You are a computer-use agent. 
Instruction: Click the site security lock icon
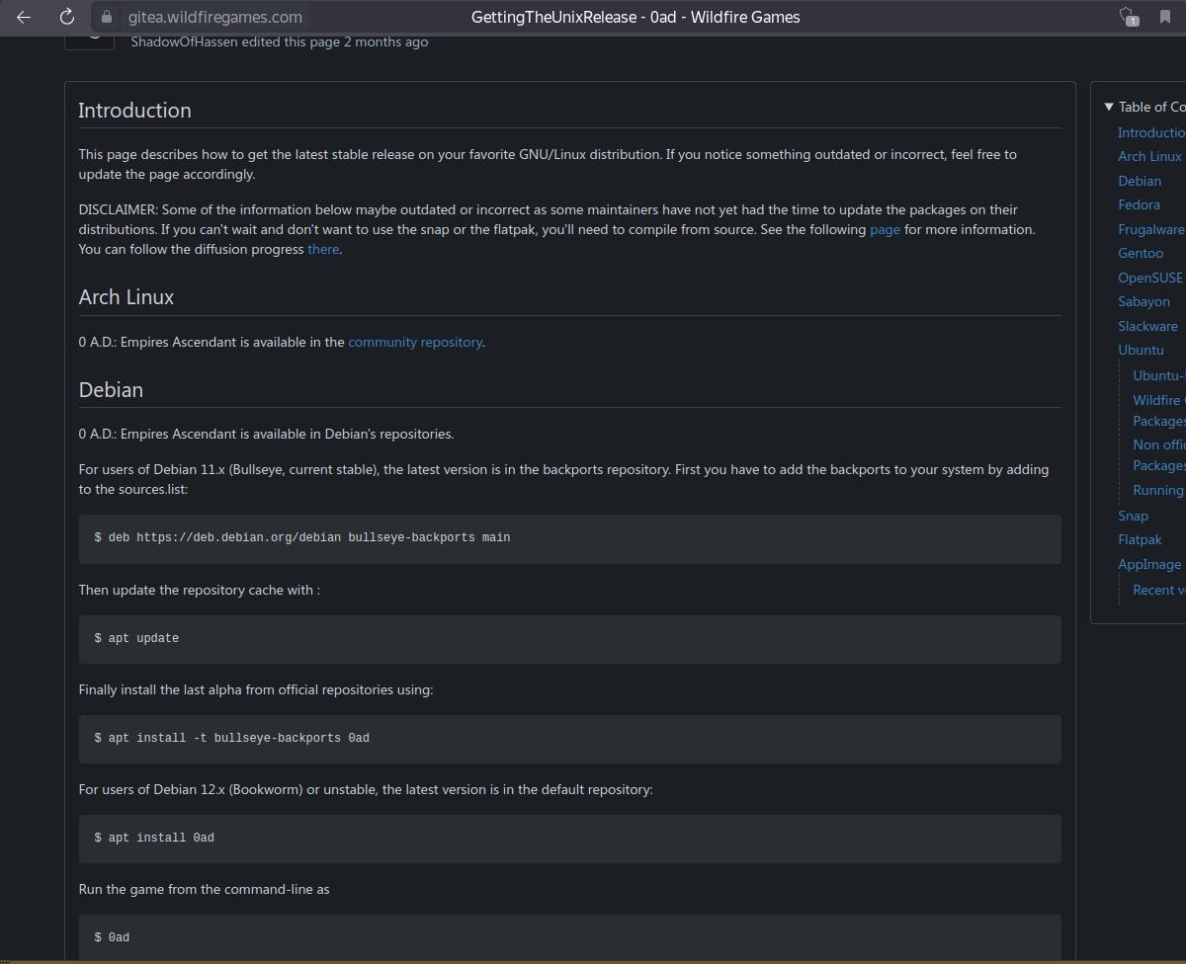coord(107,17)
